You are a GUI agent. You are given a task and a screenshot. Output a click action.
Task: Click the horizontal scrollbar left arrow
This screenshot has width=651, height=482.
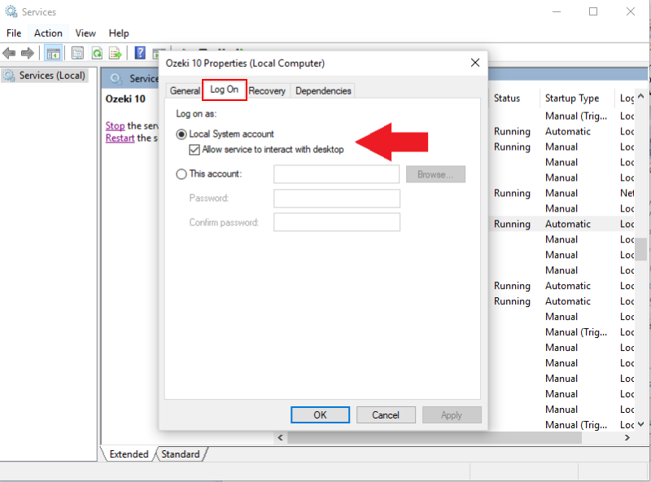pyautogui.click(x=280, y=437)
